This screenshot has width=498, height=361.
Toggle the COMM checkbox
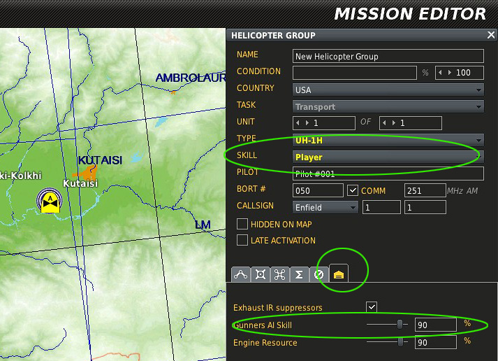(x=353, y=190)
